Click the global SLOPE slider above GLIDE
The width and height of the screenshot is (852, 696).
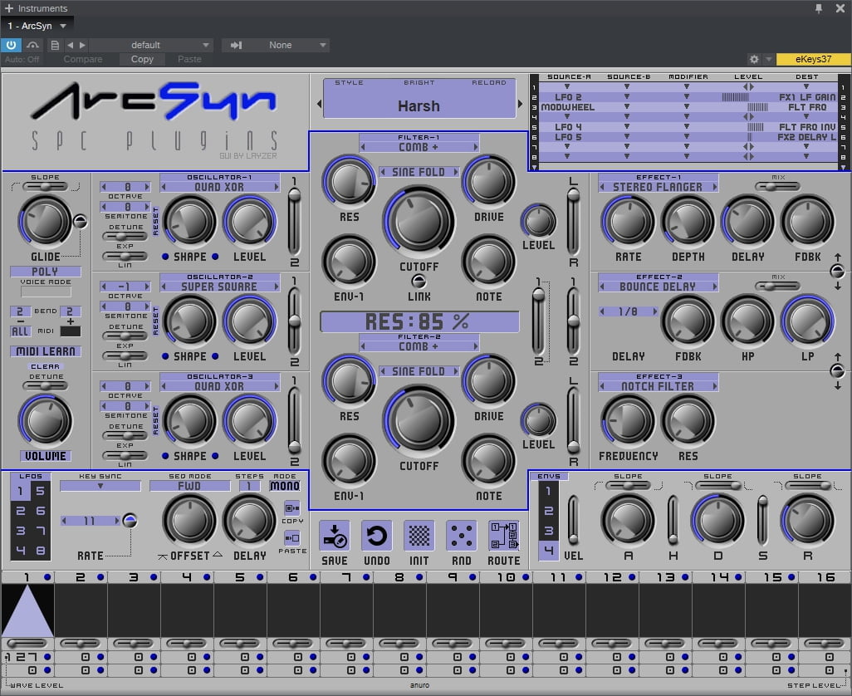(x=45, y=187)
